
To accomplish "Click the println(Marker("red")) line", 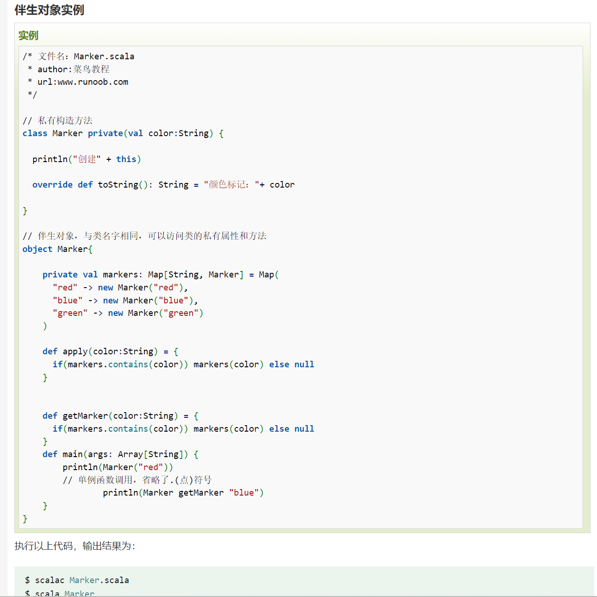I will [x=118, y=467].
